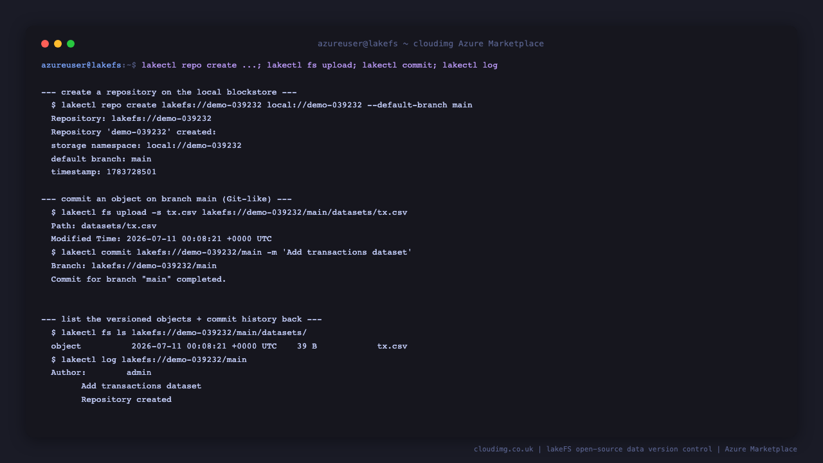
Task: Click the word 'object' in the fs ls listing row
Action: pyautogui.click(x=66, y=346)
